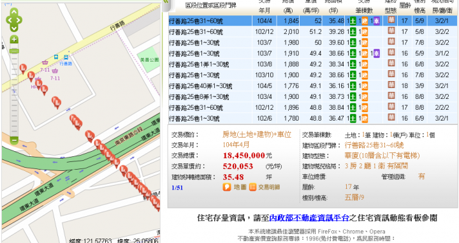The width and height of the screenshot is (459, 243).
Task: Click the 區段位置或區段門牌 column header
Action: click(x=210, y=5)
